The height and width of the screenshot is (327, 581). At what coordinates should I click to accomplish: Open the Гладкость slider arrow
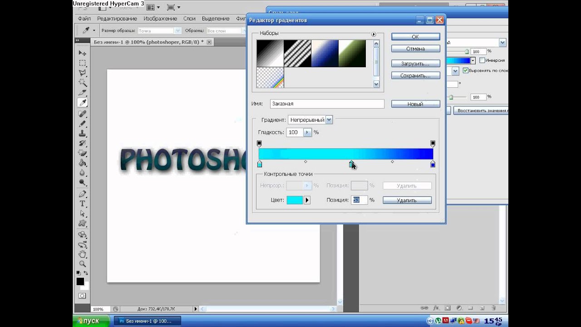click(x=307, y=132)
